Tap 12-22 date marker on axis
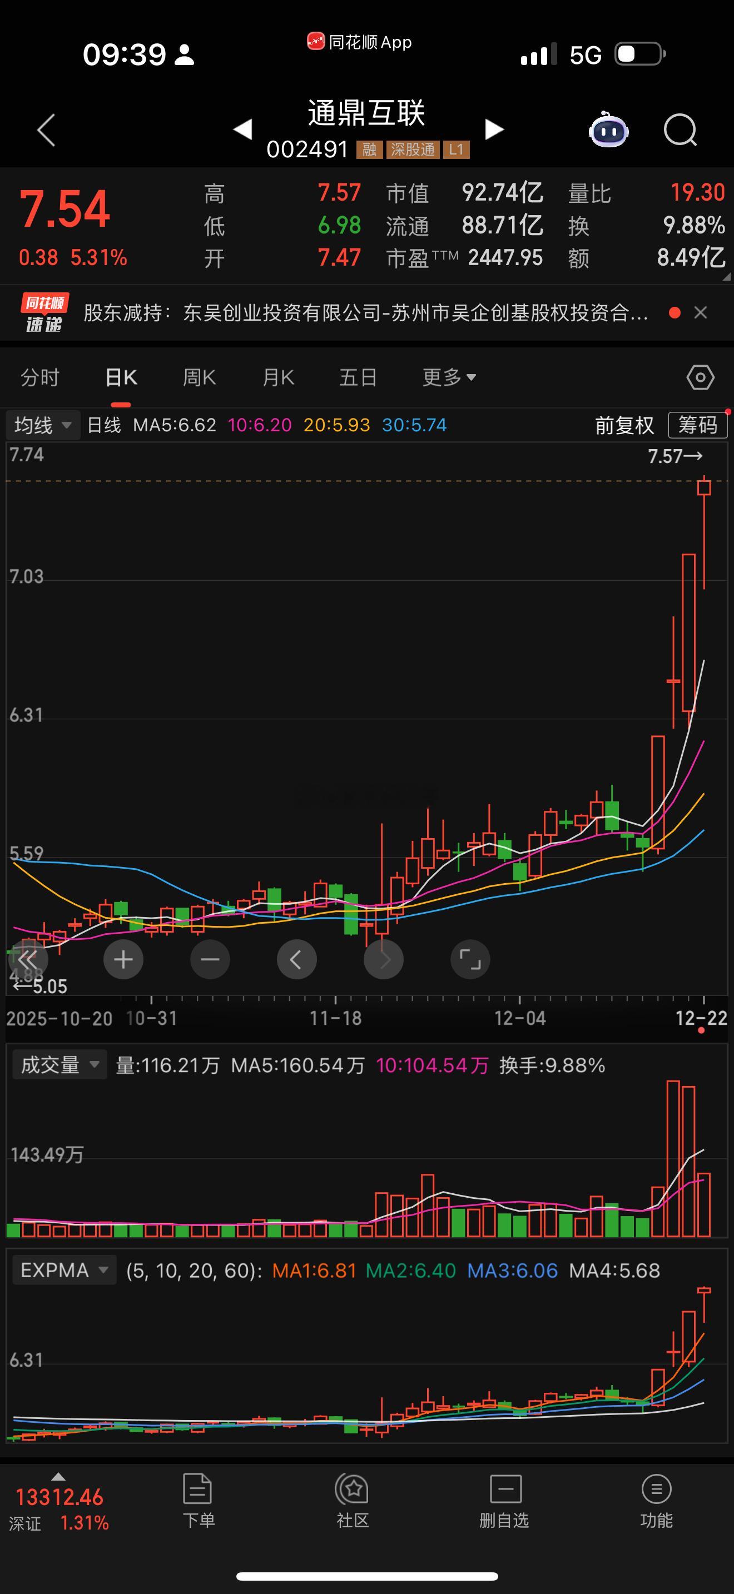Image resolution: width=734 pixels, height=1594 pixels. pos(701,1018)
